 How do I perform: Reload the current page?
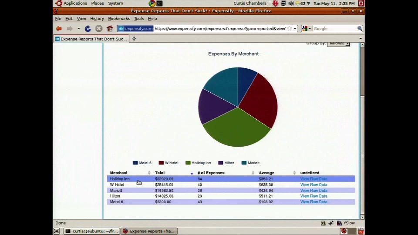click(x=88, y=29)
